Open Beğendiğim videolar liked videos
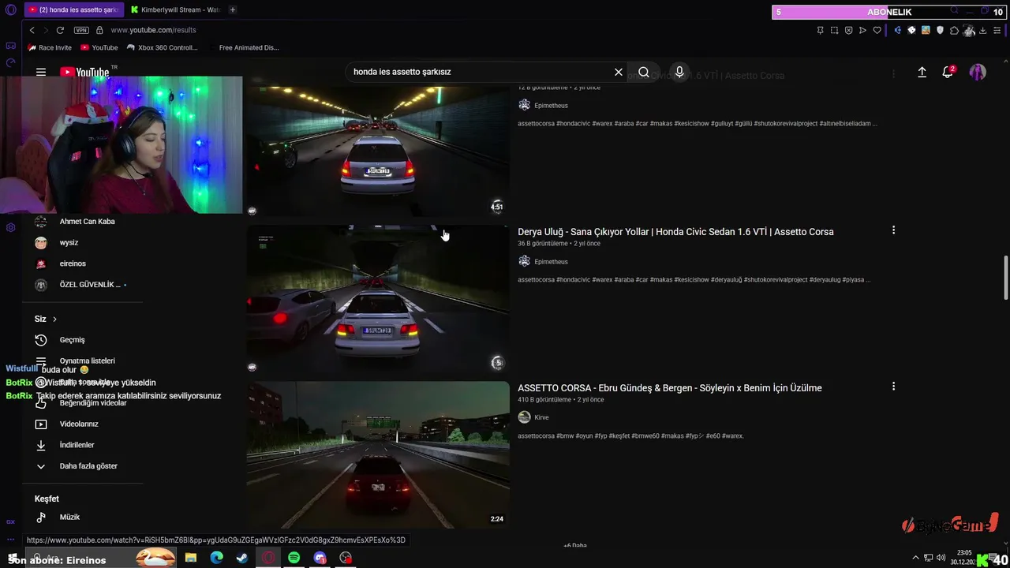Screen dimensions: 1010x568 92,403
